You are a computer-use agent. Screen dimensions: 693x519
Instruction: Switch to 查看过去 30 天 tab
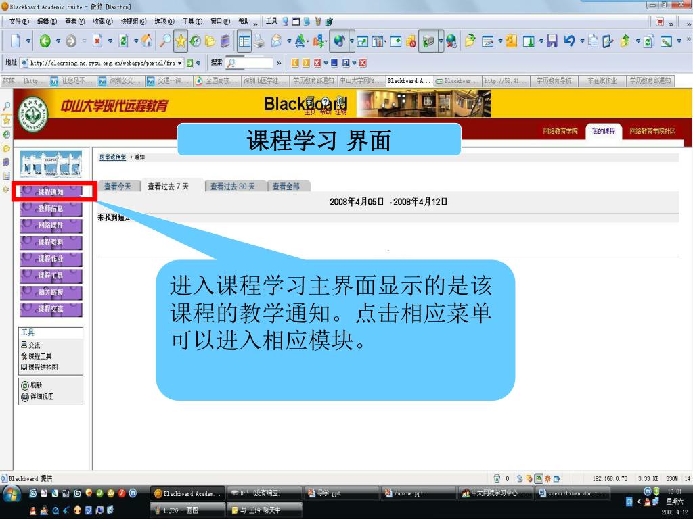click(x=232, y=187)
